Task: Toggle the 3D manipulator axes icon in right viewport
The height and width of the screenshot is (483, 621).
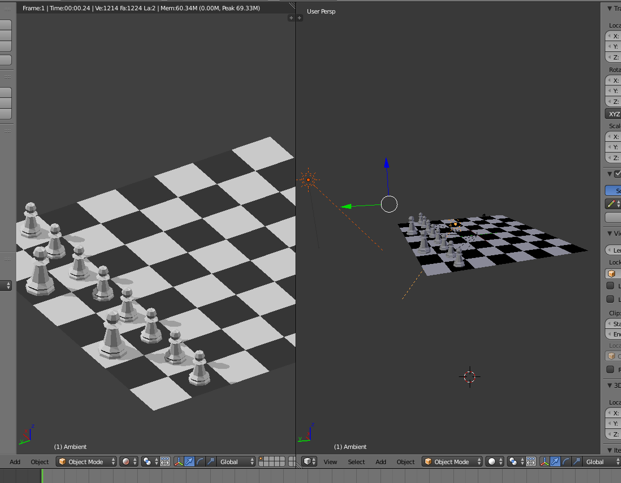Action: pos(545,461)
